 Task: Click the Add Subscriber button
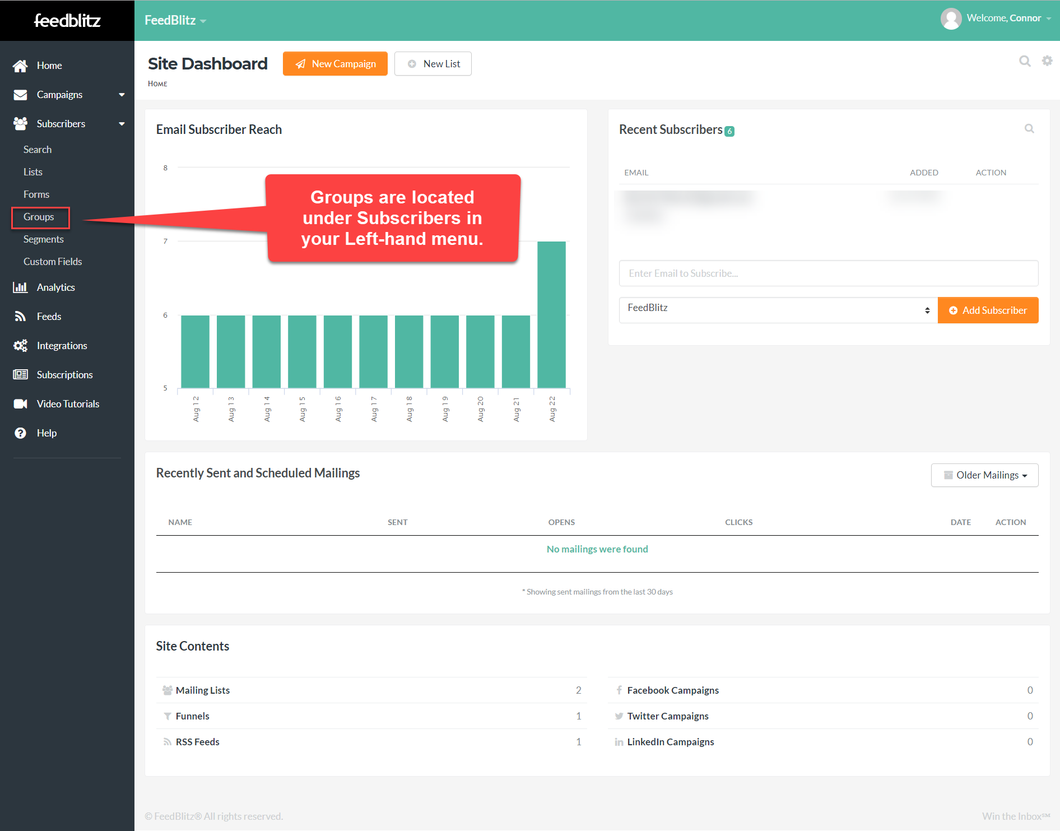click(988, 310)
